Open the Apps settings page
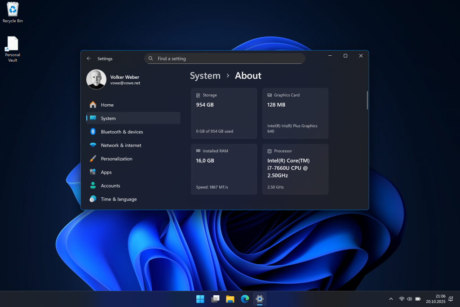This screenshot has height=307, width=460. [x=106, y=172]
